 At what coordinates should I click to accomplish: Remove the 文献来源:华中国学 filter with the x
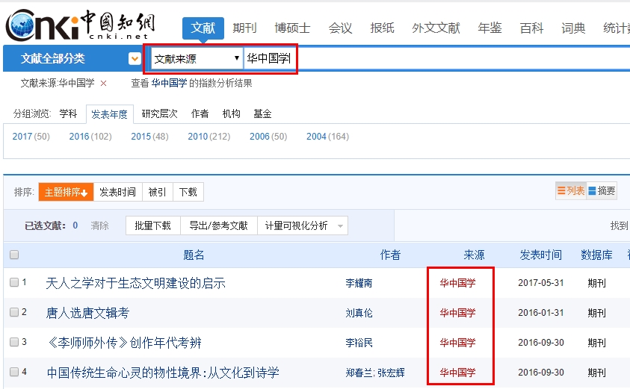tap(104, 84)
